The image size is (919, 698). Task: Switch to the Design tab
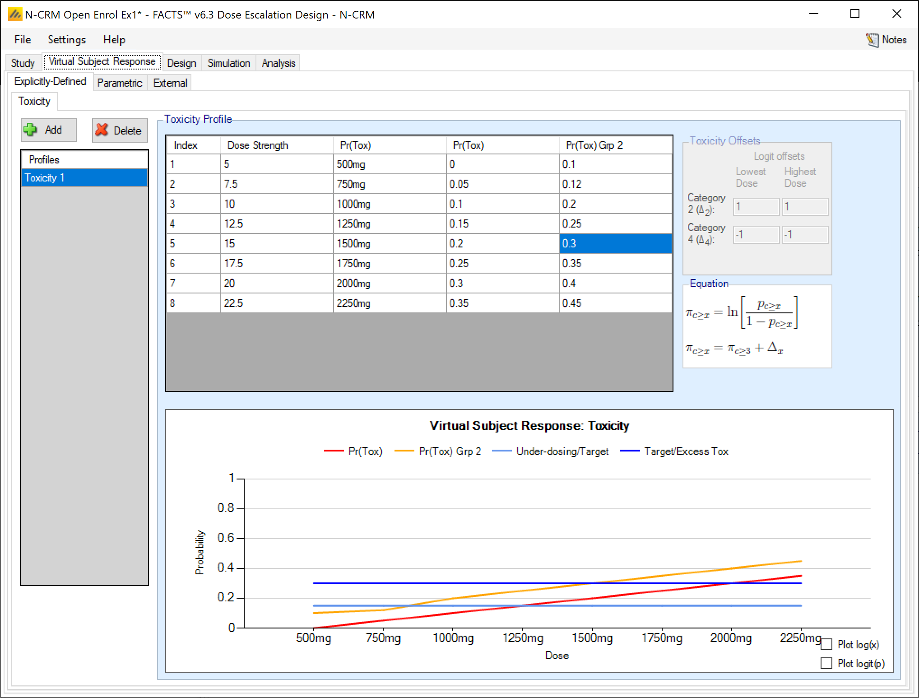tap(181, 63)
